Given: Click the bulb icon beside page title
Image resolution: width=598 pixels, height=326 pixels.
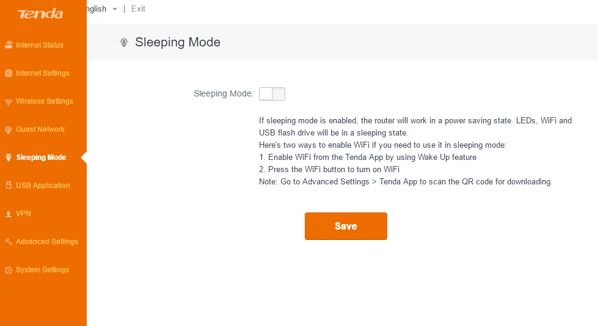Looking at the screenshot, I should (x=124, y=42).
